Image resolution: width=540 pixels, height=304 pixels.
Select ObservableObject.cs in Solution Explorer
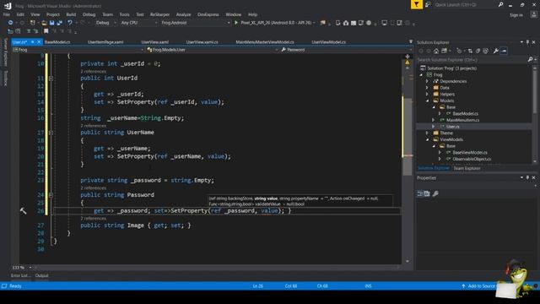tap(472, 160)
